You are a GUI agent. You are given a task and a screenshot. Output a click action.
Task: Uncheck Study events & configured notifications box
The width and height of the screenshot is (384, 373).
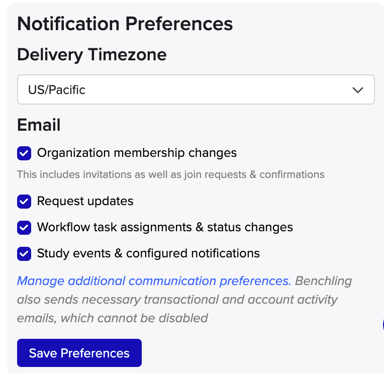click(x=24, y=253)
